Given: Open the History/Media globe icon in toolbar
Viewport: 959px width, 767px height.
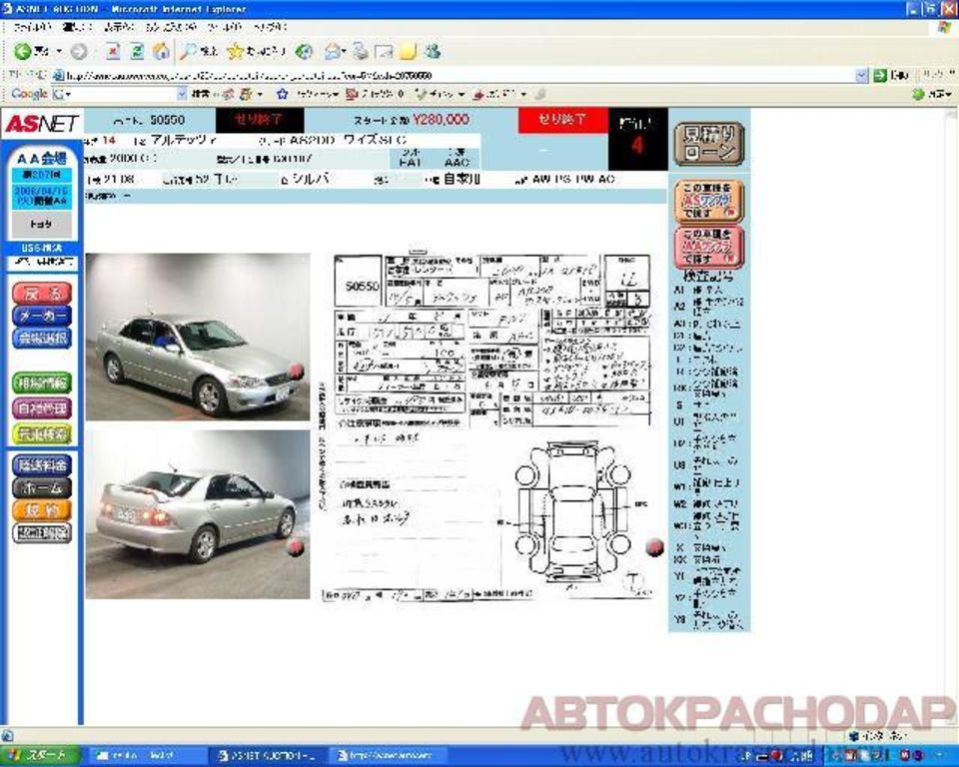Looking at the screenshot, I should click(x=304, y=51).
